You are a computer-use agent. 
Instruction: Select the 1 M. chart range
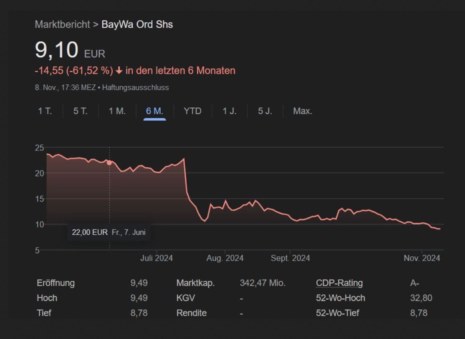coord(117,111)
